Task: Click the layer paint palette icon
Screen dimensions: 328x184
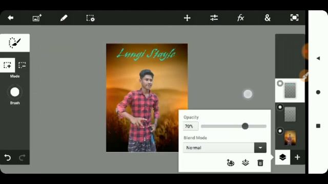Action: 231,163
